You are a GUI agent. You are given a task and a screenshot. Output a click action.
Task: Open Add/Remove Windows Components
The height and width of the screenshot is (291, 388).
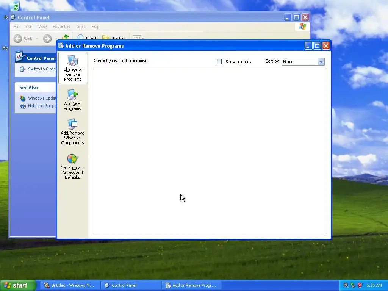[72, 132]
